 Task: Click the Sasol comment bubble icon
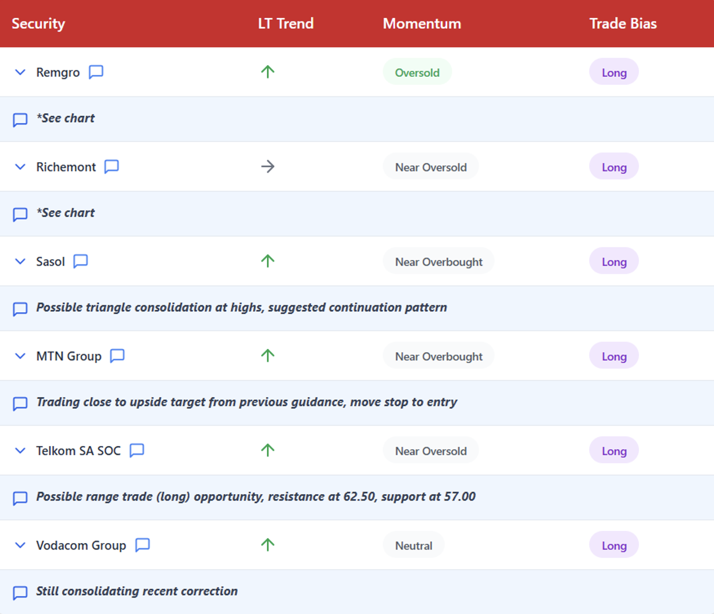(x=81, y=262)
